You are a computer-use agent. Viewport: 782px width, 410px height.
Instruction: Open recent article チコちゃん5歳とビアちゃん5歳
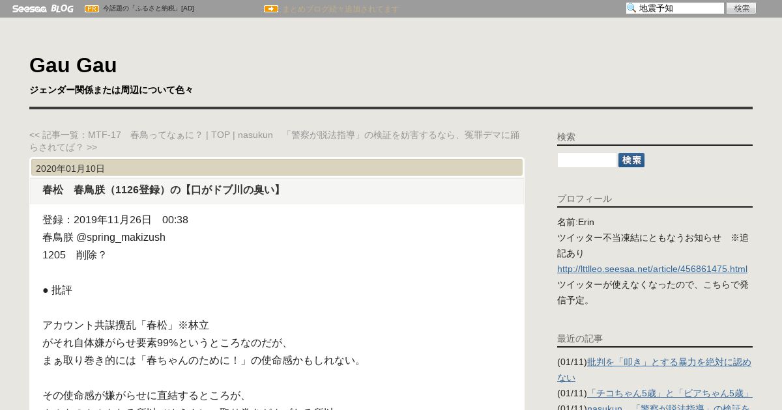(670, 393)
